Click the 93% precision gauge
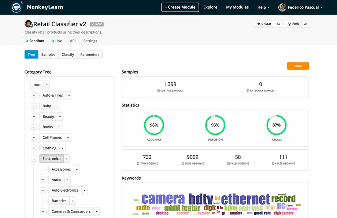The height and width of the screenshot is (218, 337). 215,125
